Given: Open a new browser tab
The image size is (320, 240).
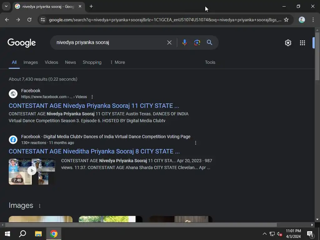Looking at the screenshot, I should pos(91,6).
